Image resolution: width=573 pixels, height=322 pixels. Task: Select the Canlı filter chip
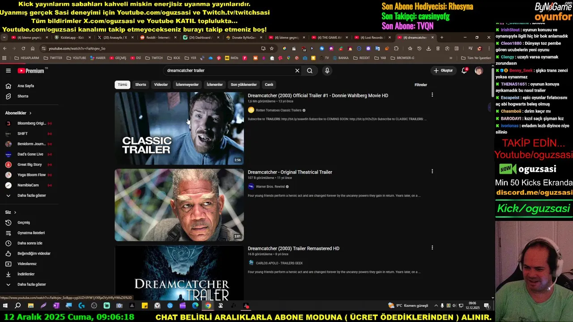click(269, 85)
